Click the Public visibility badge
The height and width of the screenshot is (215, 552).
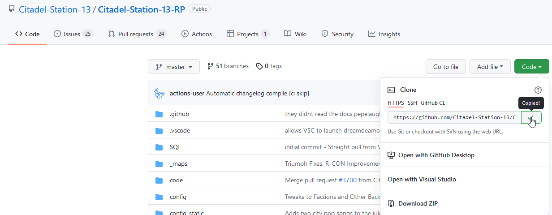(x=199, y=9)
